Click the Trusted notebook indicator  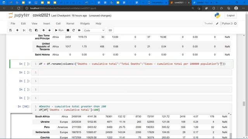[208, 24]
